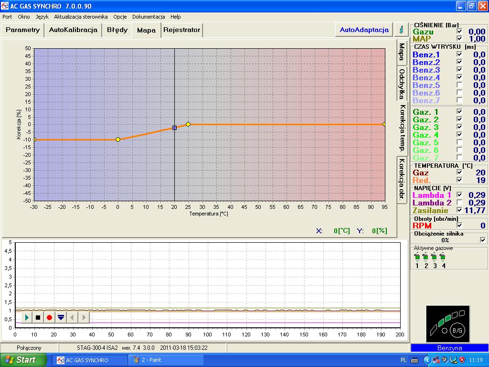This screenshot has width=489, height=367.
Task: Open the Okno menu
Action: [24, 17]
